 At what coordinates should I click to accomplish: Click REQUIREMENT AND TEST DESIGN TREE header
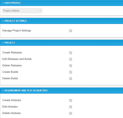[26, 90]
